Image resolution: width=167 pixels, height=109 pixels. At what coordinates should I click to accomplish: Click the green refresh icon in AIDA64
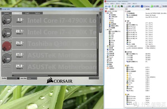point(116,6)
